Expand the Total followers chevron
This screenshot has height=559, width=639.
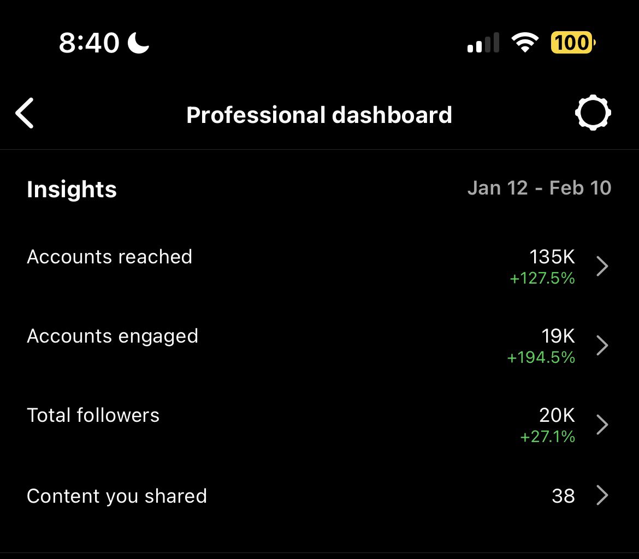[602, 425]
